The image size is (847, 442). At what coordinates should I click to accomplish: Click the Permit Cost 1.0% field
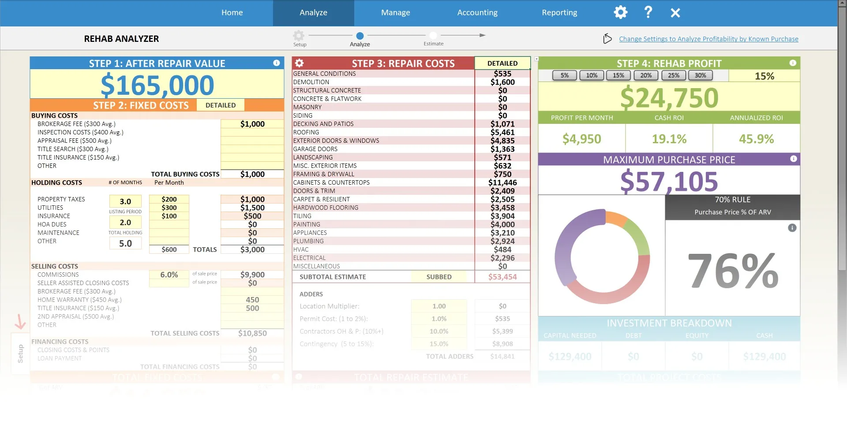pyautogui.click(x=439, y=319)
